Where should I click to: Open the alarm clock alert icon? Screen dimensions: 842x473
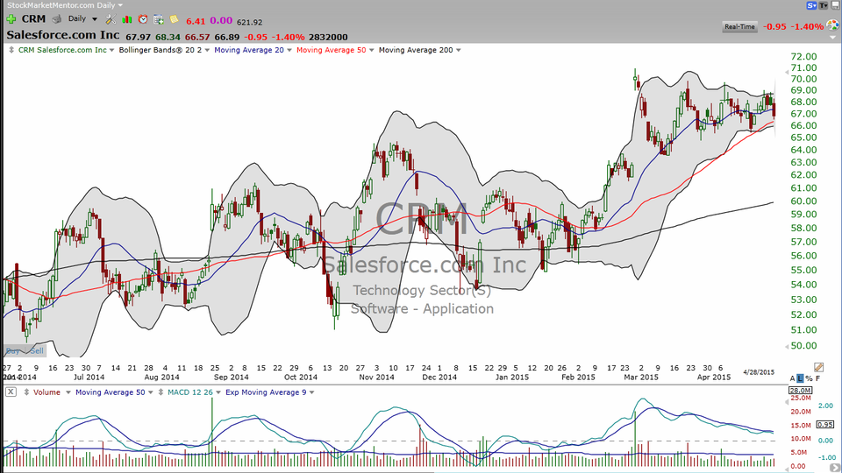tap(143, 19)
